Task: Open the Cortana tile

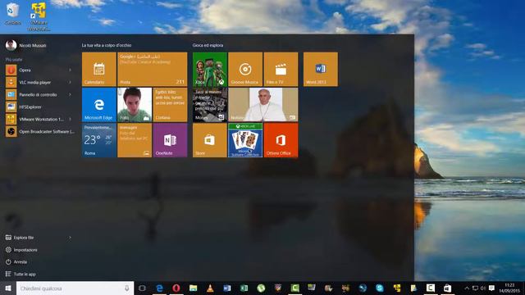Action: coord(170,105)
